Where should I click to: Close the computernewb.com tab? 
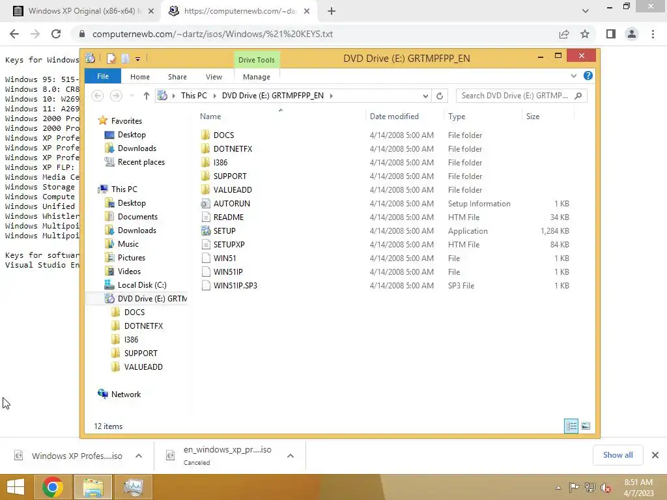point(307,11)
